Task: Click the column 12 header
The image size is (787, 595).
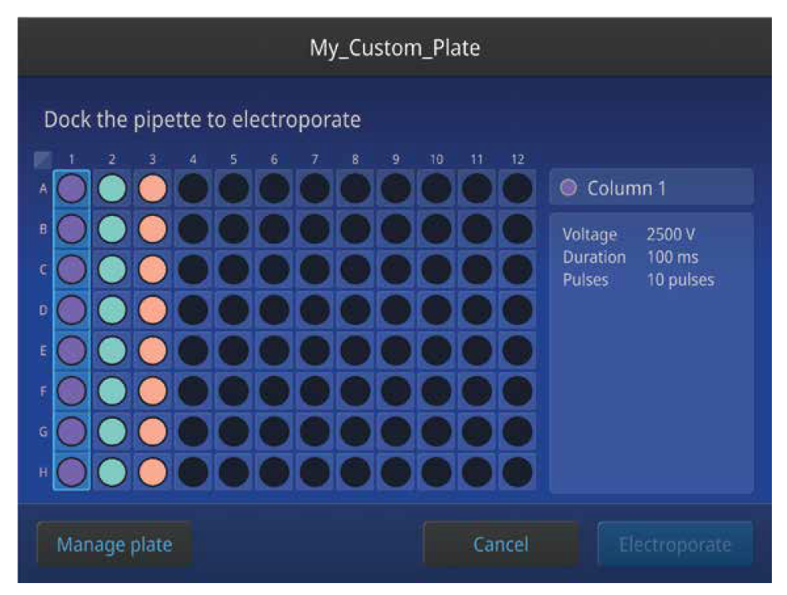Action: (x=517, y=160)
